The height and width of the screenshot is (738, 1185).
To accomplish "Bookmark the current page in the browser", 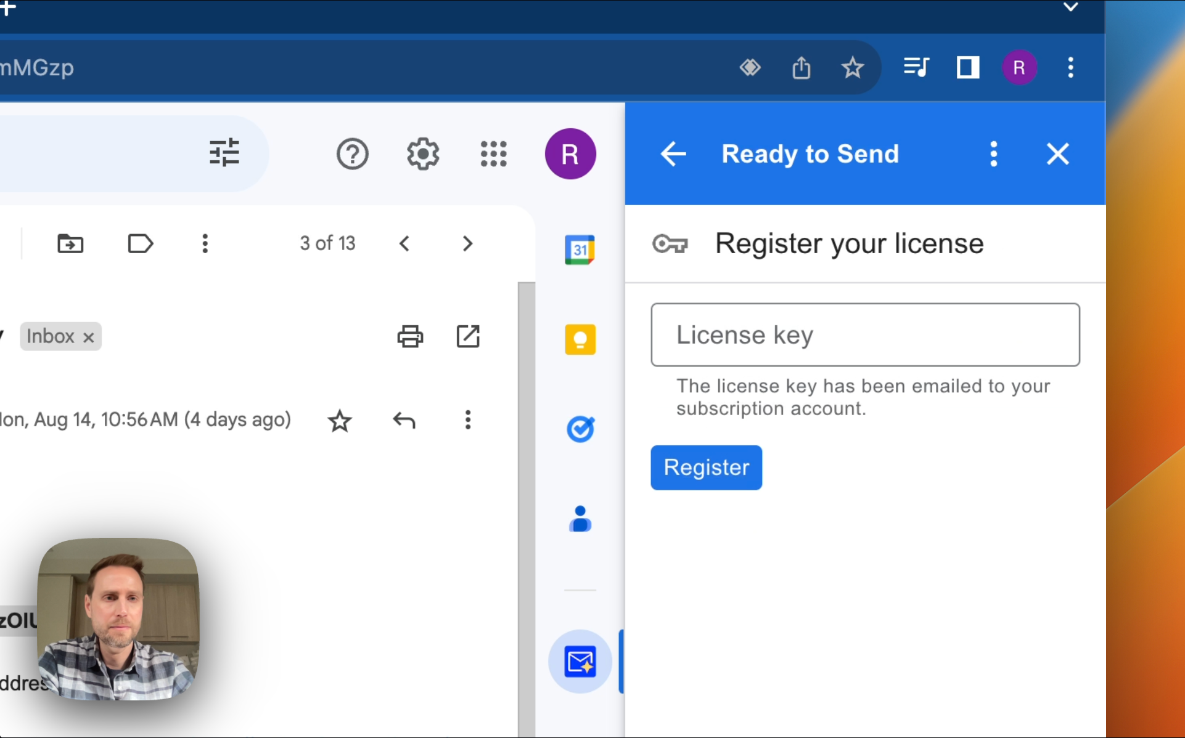I will 852,68.
